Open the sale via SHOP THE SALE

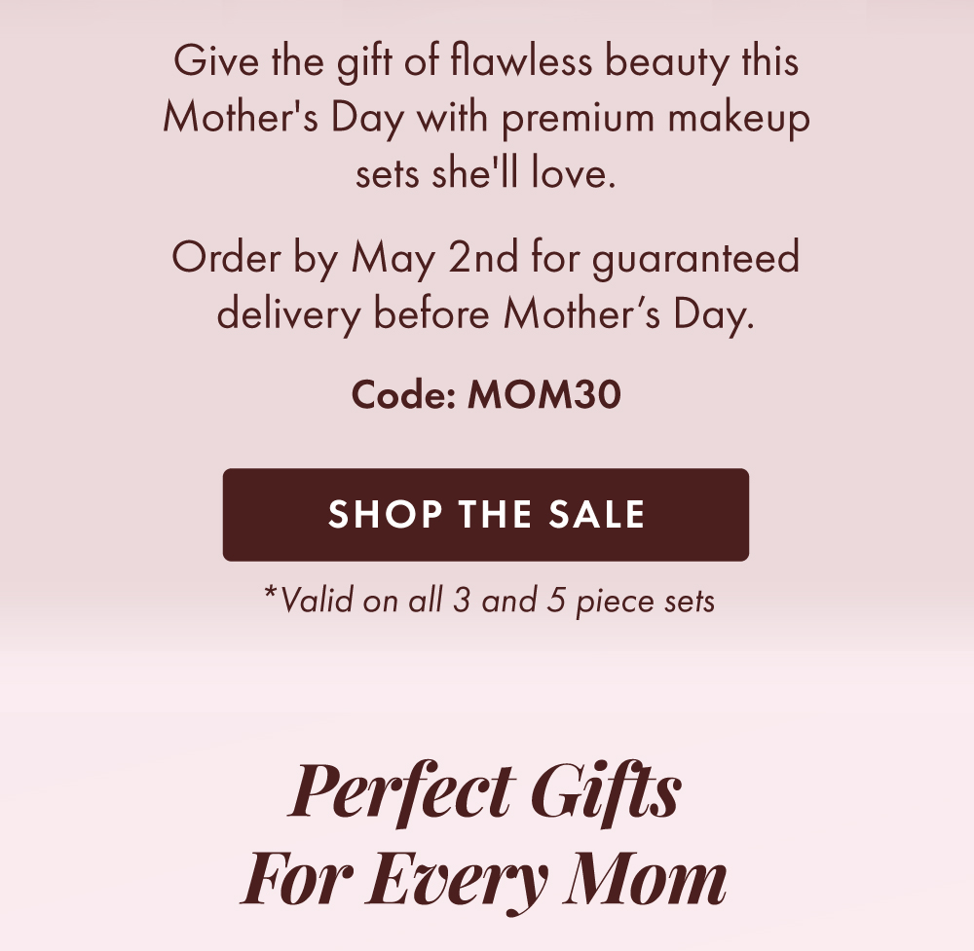pyautogui.click(x=485, y=514)
